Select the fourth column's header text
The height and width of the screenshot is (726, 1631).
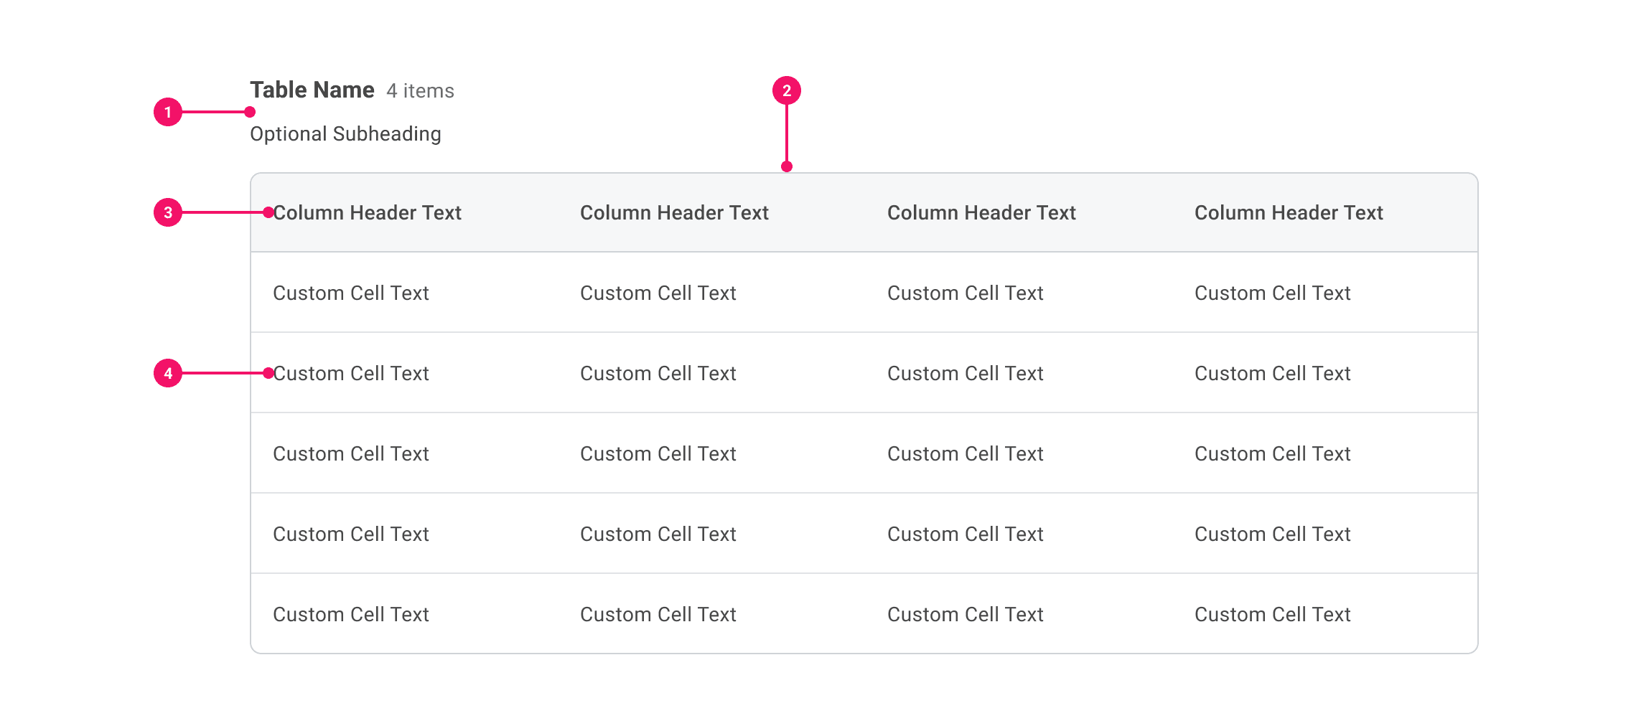click(1289, 213)
